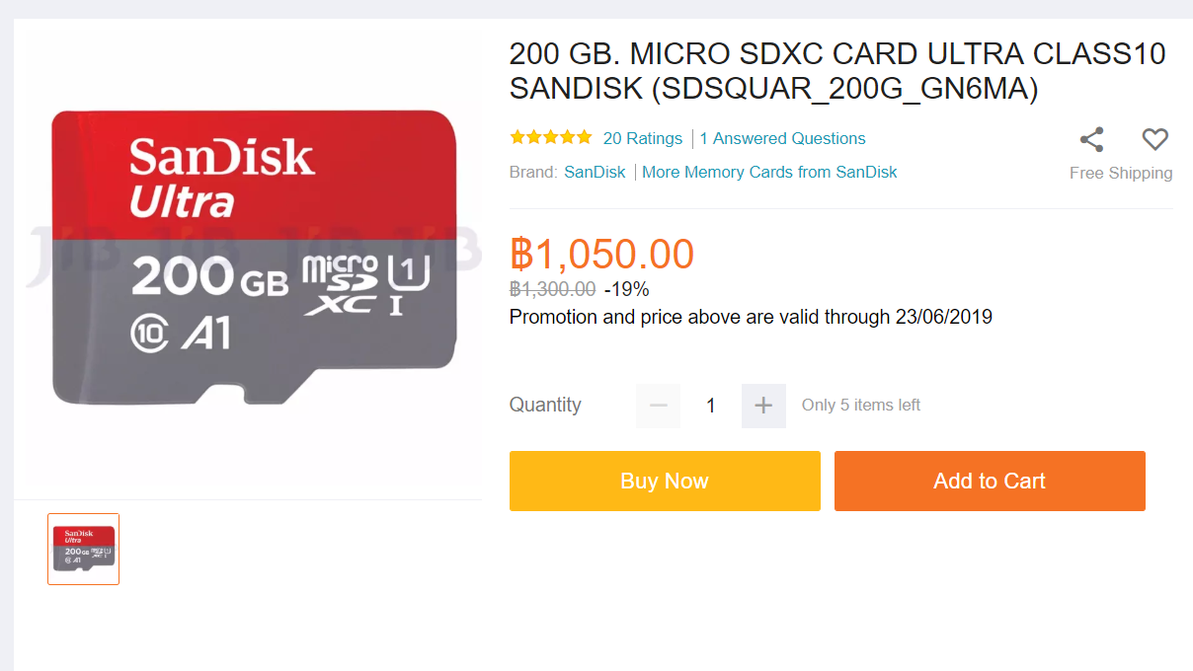Increase quantity with the plus button
1193x671 pixels.
pos(763,406)
